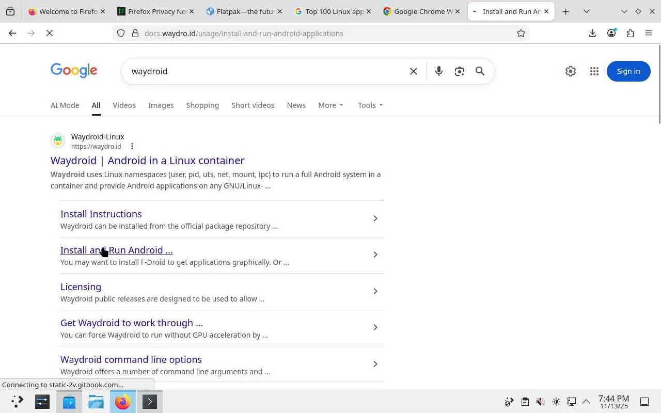The image size is (661, 413).
Task: Peek at desktop with the corner button
Action: (x=644, y=402)
